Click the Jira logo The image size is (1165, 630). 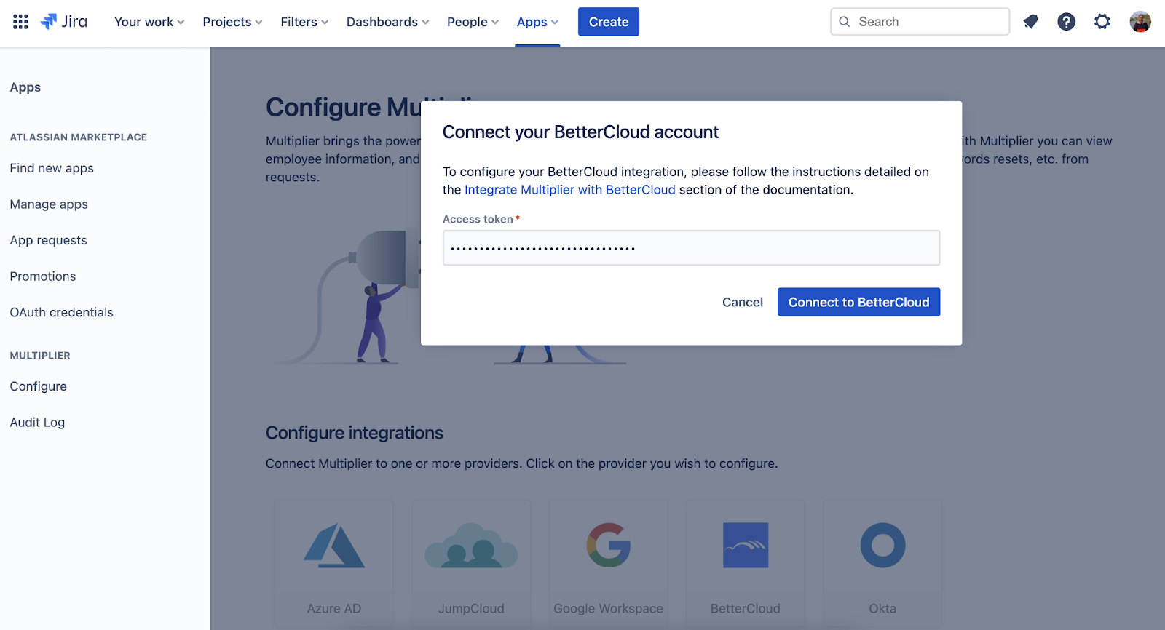(64, 22)
